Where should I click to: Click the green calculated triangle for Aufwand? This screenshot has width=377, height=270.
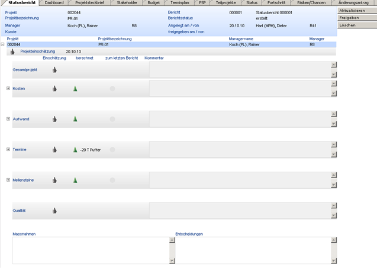[75, 119]
